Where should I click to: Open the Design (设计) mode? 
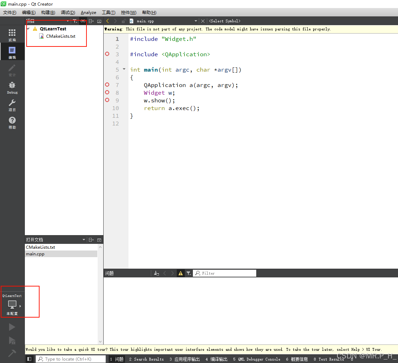tap(12, 70)
